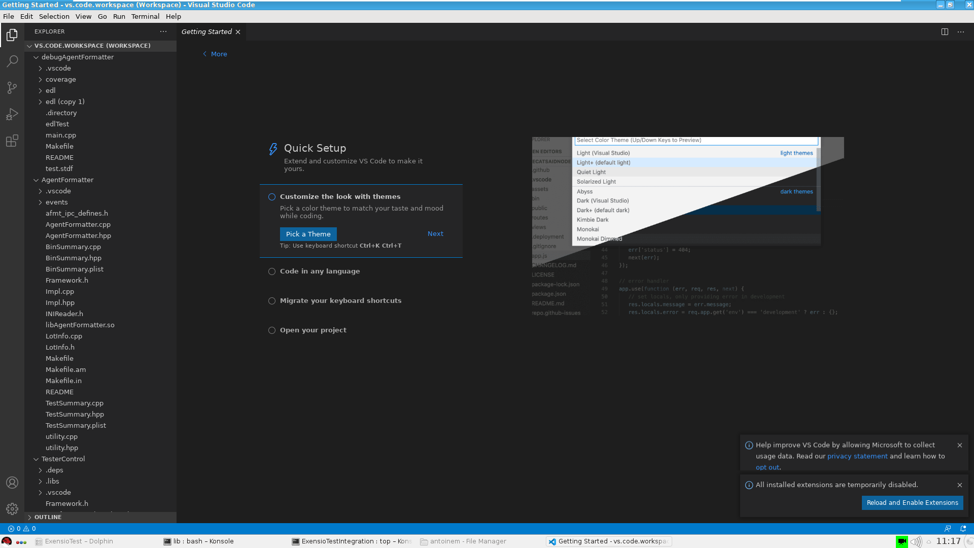Select the Run and Debug icon
The height and width of the screenshot is (548, 974).
point(12,114)
